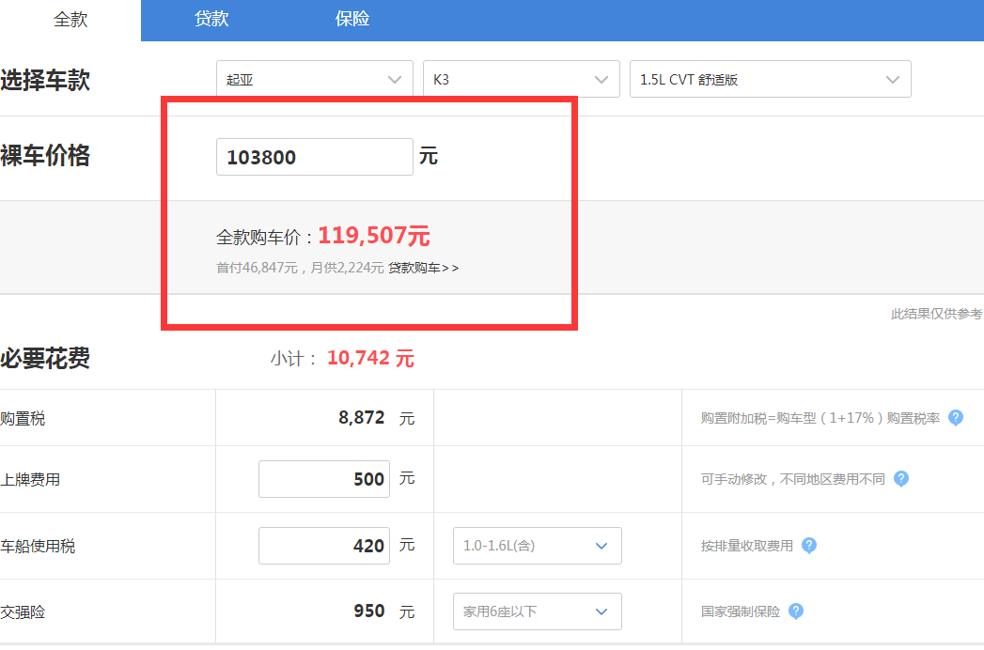Viewport: 984px width, 650px height.
Task: Click the help icon beside 国家强制保险
Action: [x=796, y=611]
